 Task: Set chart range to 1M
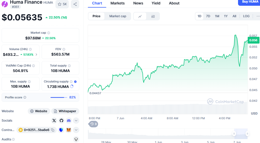(x=217, y=16)
